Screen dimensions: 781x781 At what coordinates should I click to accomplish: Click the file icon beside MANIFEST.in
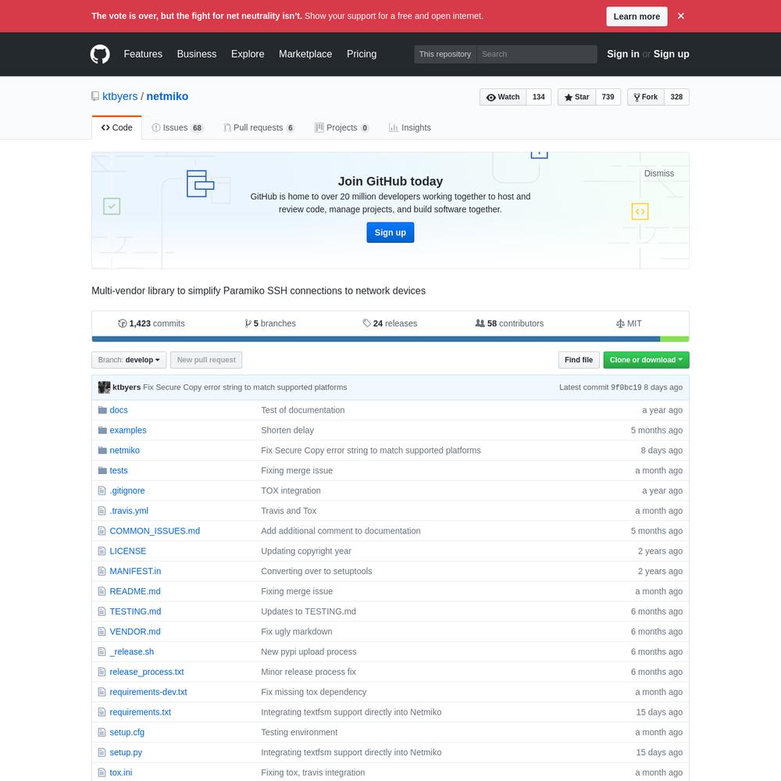click(x=102, y=572)
